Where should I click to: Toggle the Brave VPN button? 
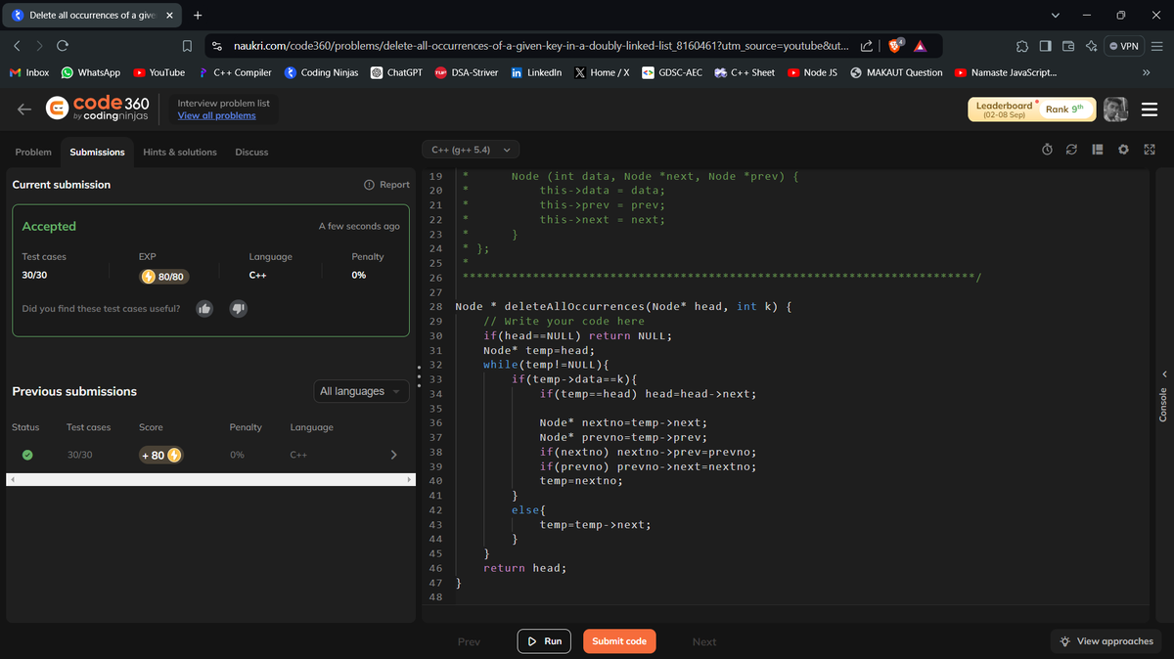[1124, 46]
